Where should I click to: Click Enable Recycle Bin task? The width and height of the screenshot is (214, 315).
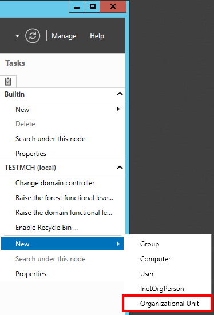(46, 228)
